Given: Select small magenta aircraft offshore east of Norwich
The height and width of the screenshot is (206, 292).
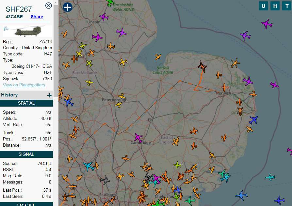Looking at the screenshot, I should point(274,85).
